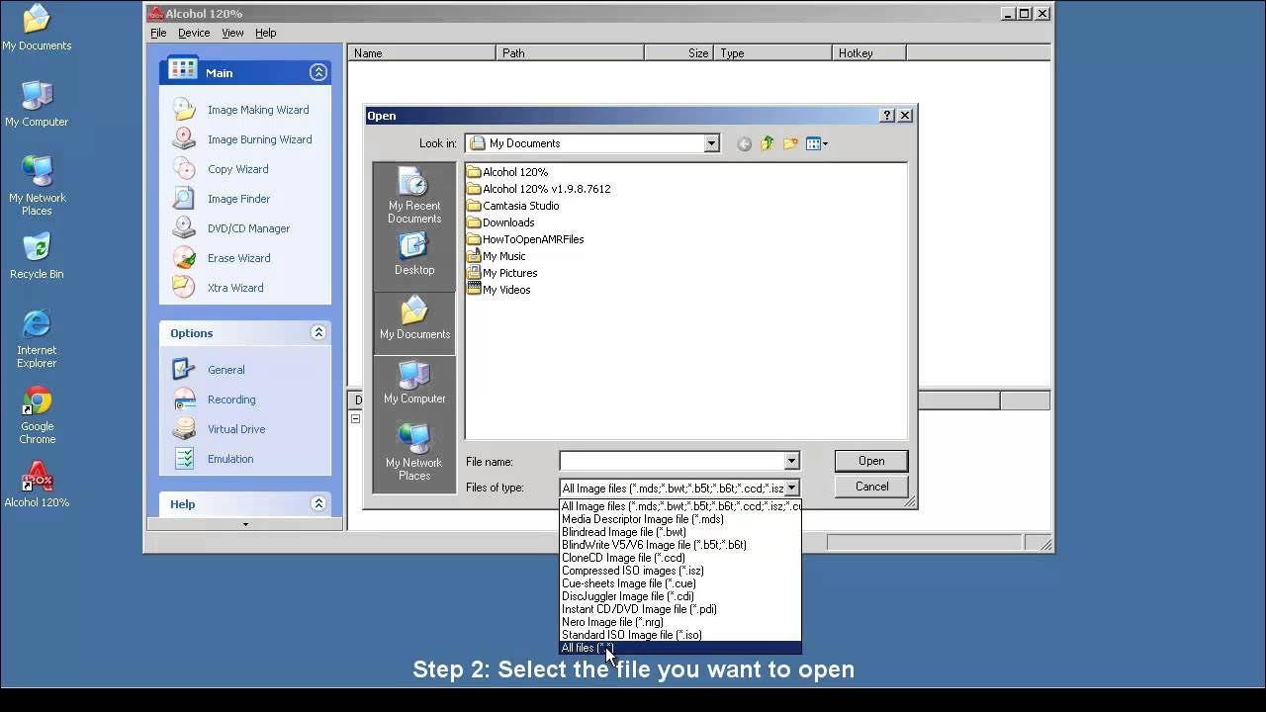Go back to the last folder in the Open dialog

744,144
